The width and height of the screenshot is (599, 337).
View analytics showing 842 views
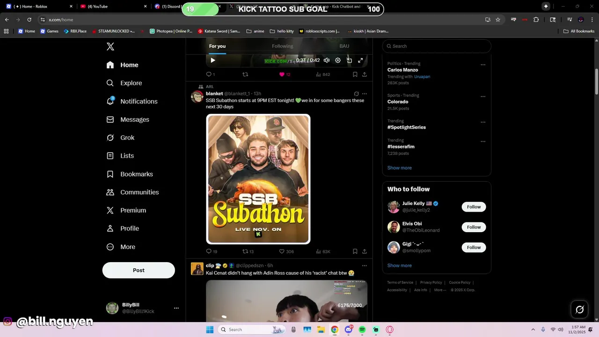(x=323, y=74)
